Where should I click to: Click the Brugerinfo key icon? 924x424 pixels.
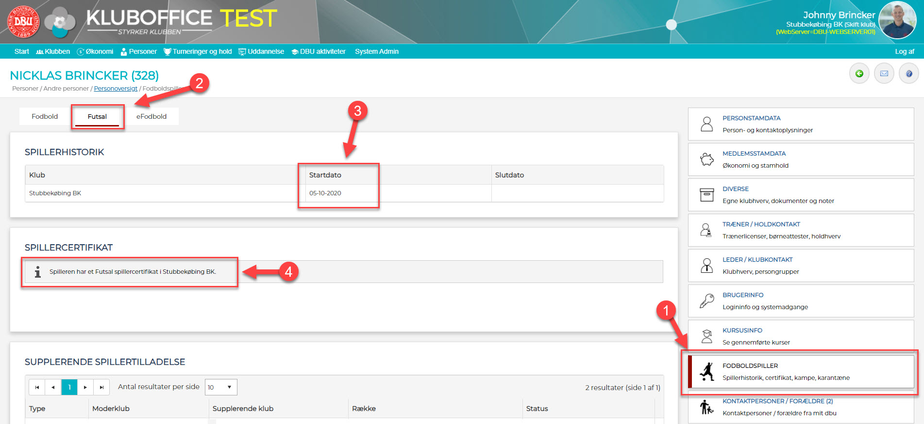pos(707,301)
